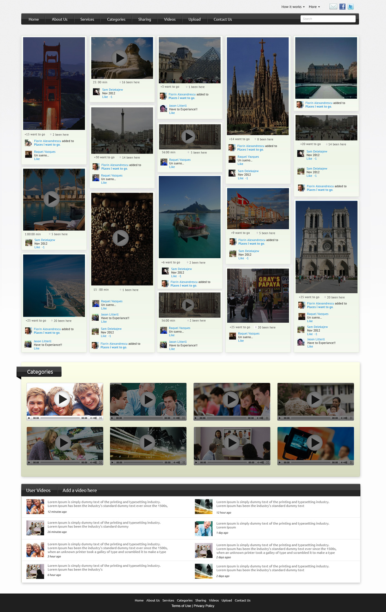386x612 pixels.
Task: Click volume icon on soldier family video
Action: [x=344, y=418]
